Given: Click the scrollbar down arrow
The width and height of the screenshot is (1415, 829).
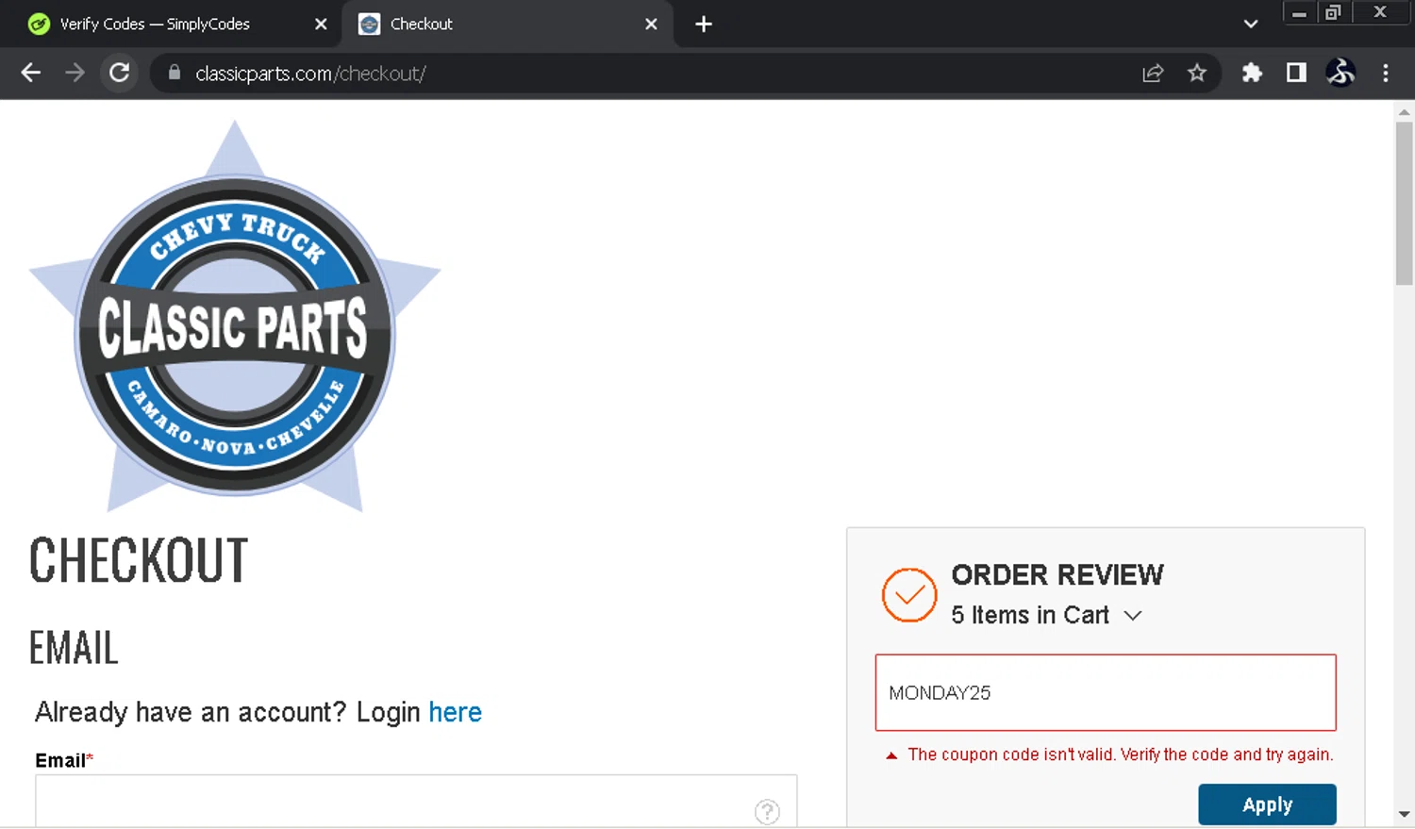Looking at the screenshot, I should tap(1404, 814).
